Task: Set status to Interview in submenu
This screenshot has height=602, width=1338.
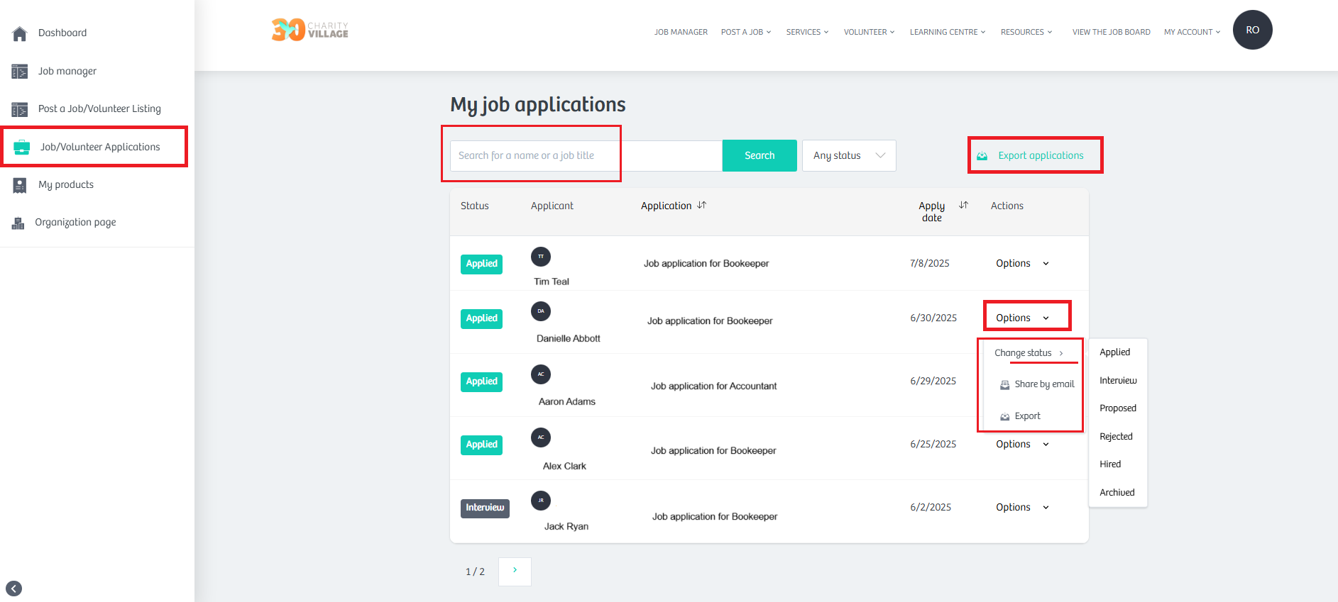Action: click(x=1118, y=380)
